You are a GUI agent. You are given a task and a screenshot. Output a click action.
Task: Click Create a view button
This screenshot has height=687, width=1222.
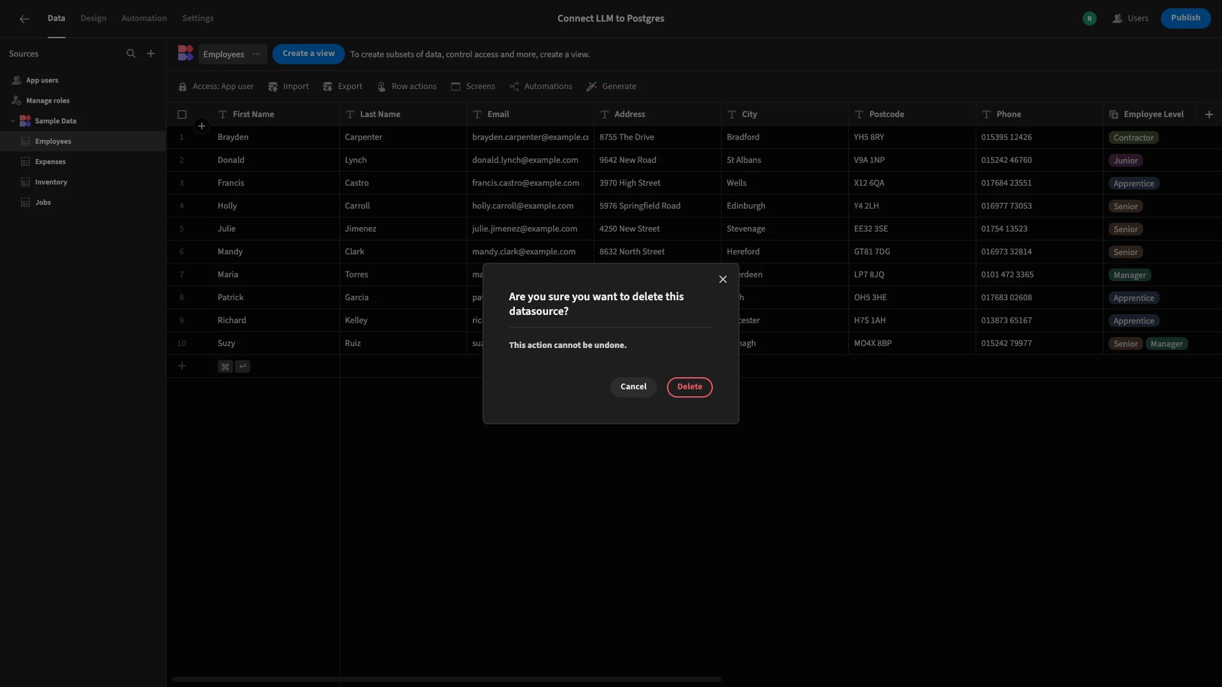coord(309,53)
